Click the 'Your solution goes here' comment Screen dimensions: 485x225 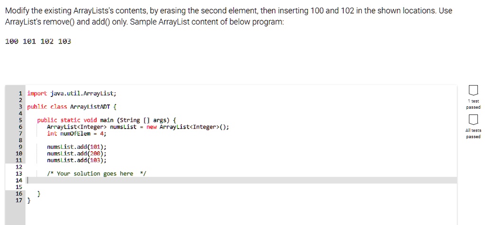(x=96, y=174)
